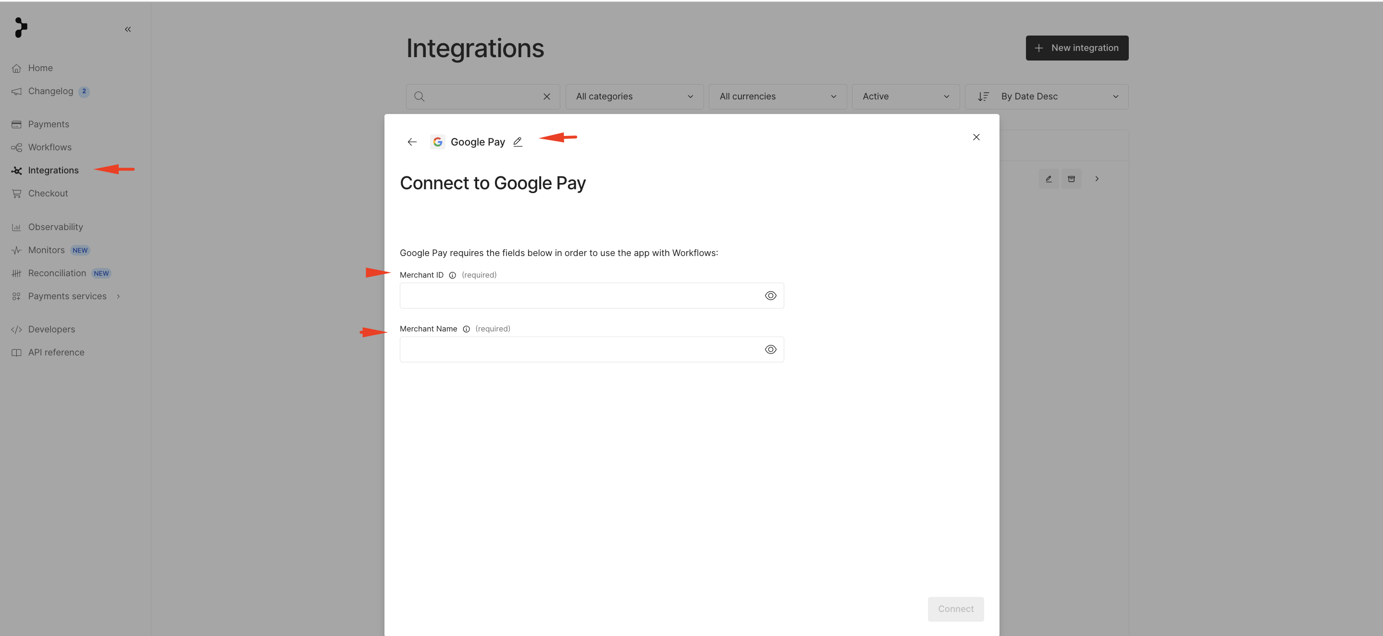Click the Google logo icon in the dialog
This screenshot has width=1383, height=636.
(438, 142)
